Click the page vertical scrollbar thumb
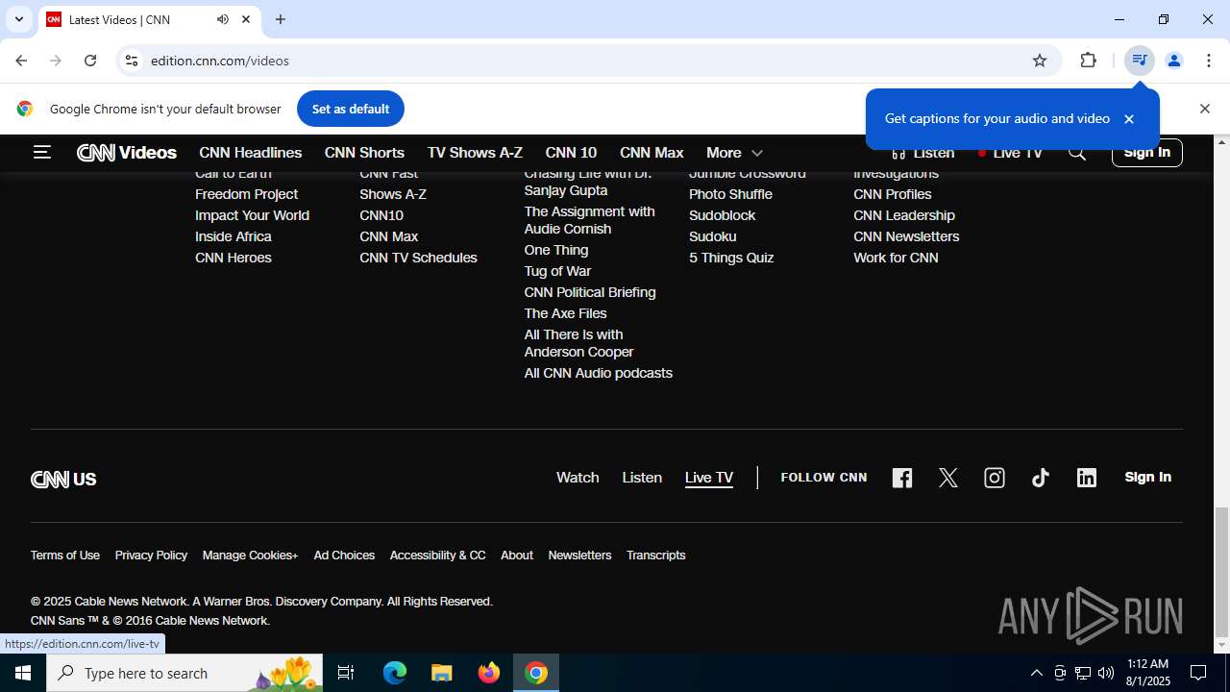 1221,572
